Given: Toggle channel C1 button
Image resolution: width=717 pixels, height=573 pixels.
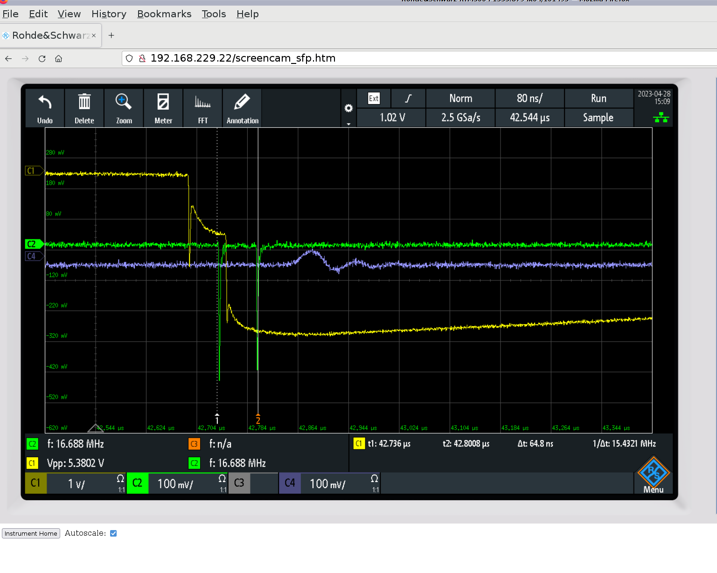Looking at the screenshot, I should tap(35, 483).
